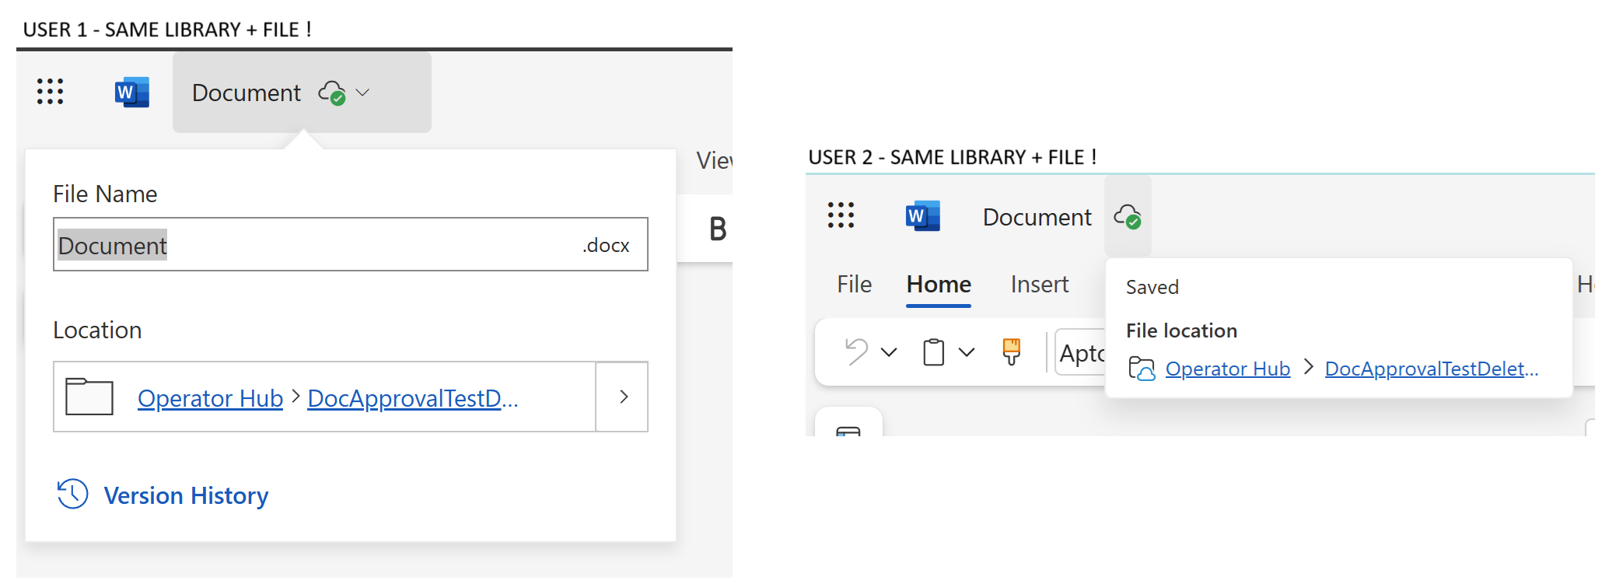Select the Home ribbon tab
This screenshot has width=1612, height=584.
937,285
